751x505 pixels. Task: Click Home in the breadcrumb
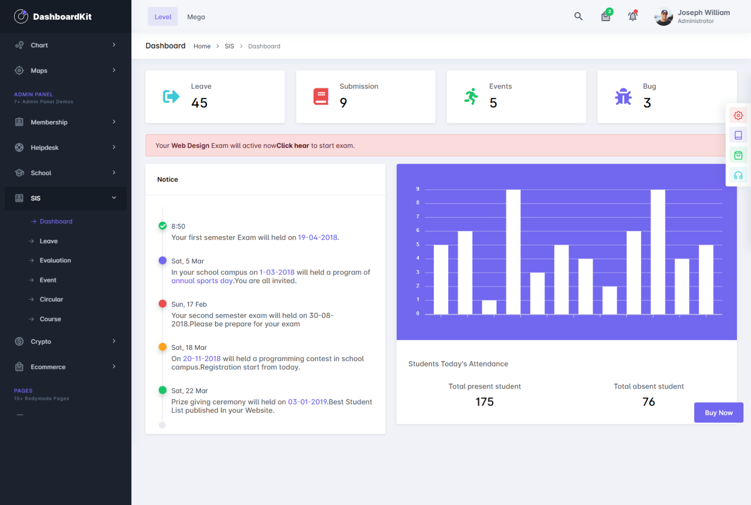[x=202, y=46]
